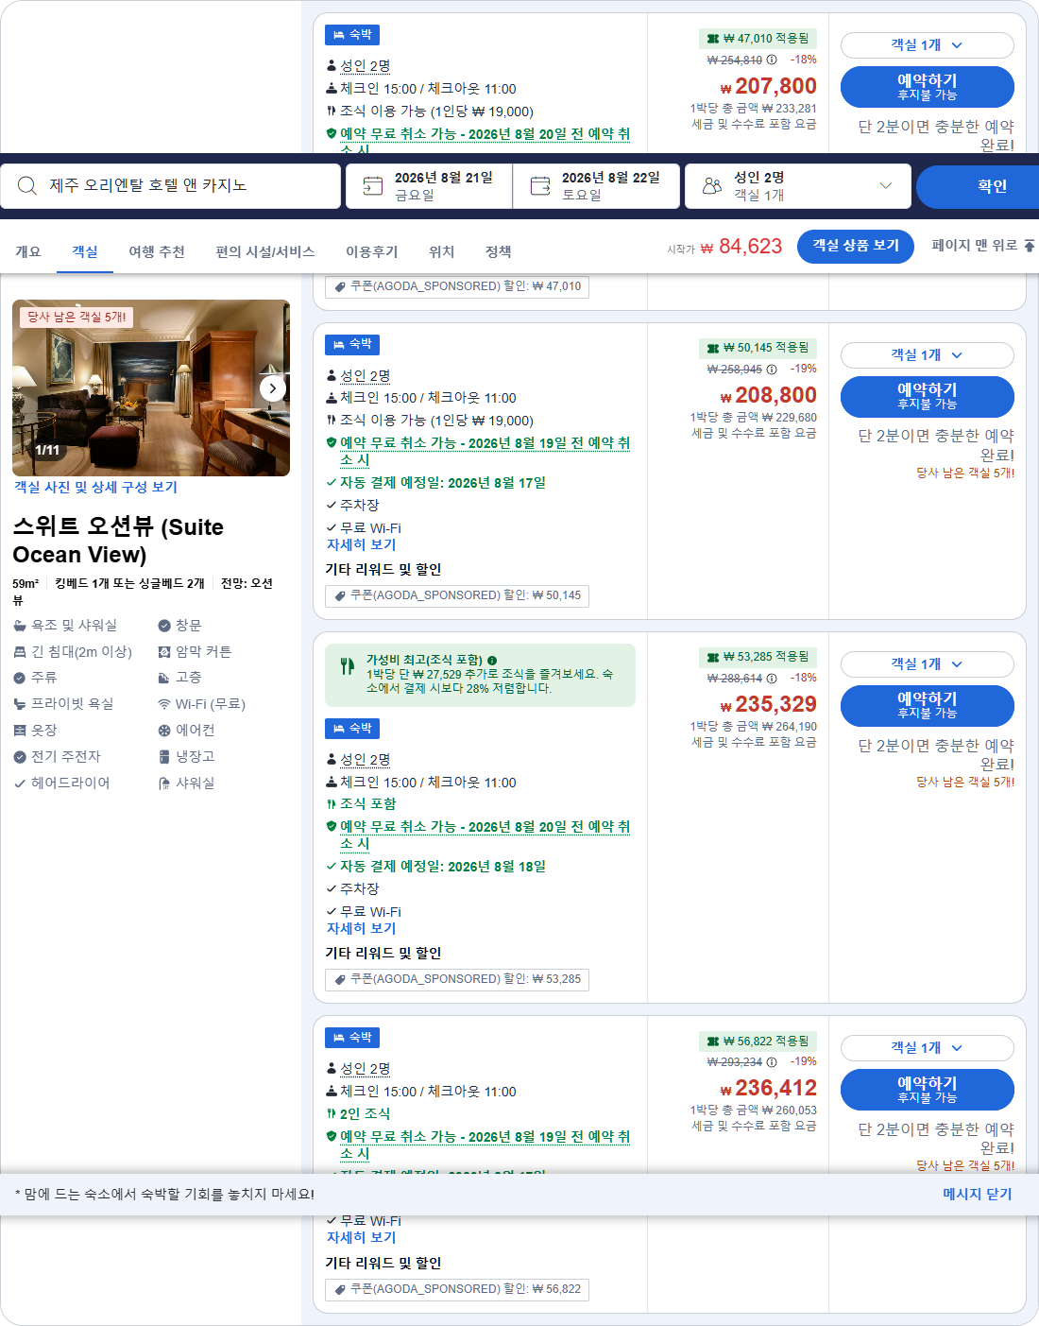1039x1326 pixels.
Task: Click info icon beside ₩293,234 price
Action: tap(772, 1062)
